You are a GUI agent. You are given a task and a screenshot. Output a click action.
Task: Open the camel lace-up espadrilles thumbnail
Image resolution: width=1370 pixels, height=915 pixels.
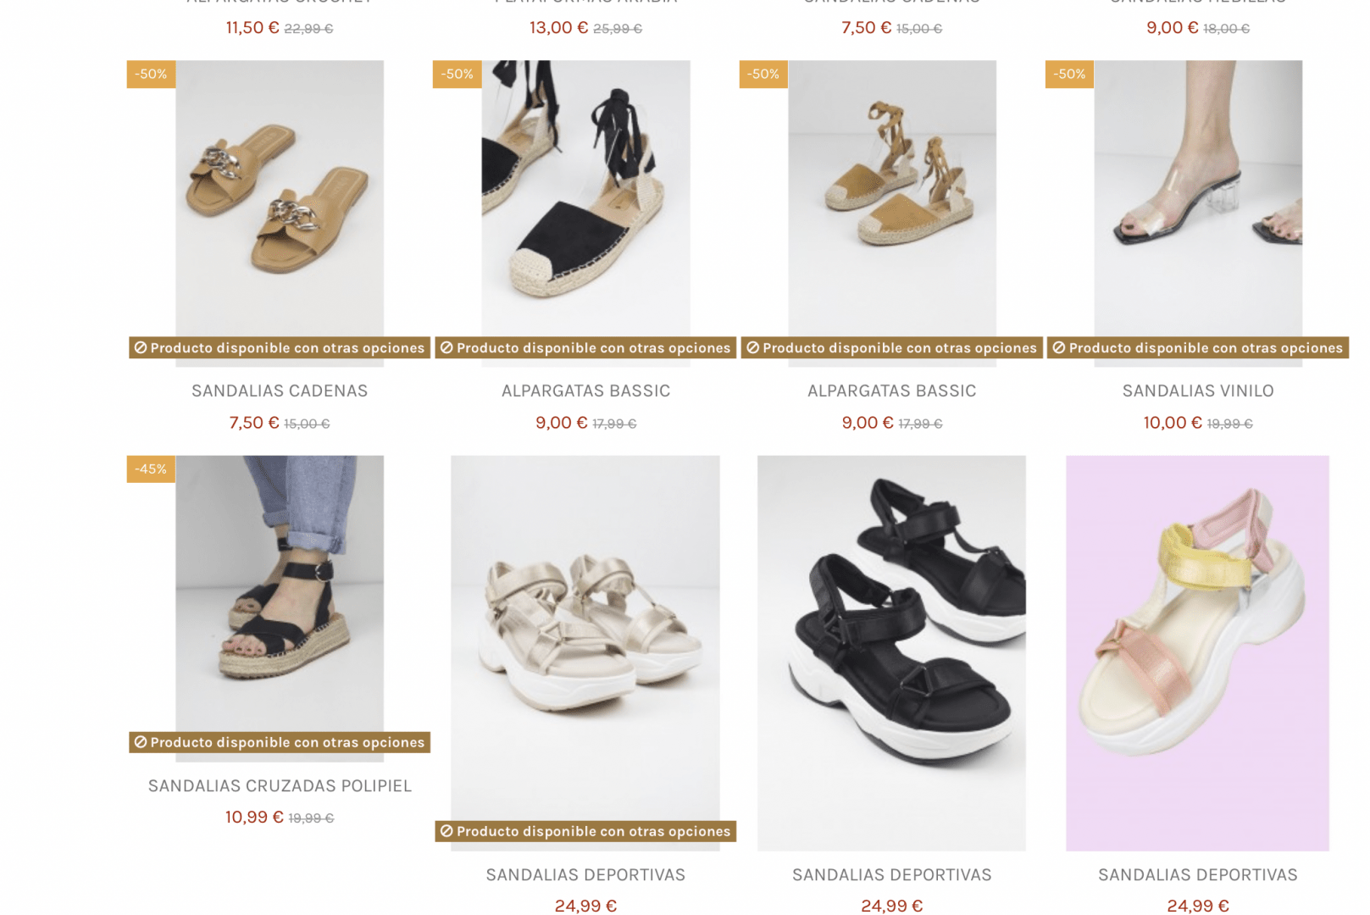click(x=892, y=212)
